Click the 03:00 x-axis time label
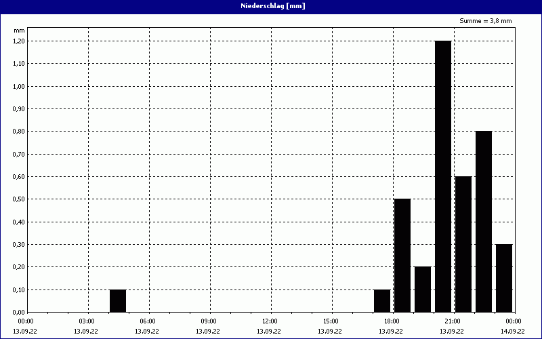 [87, 321]
